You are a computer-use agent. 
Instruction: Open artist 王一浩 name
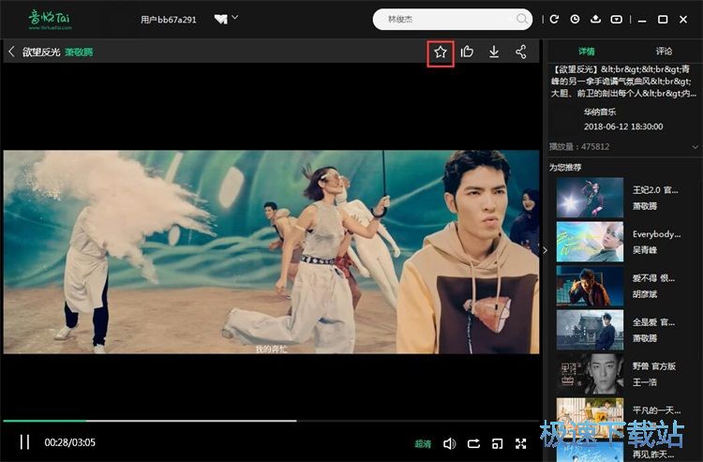pos(645,381)
